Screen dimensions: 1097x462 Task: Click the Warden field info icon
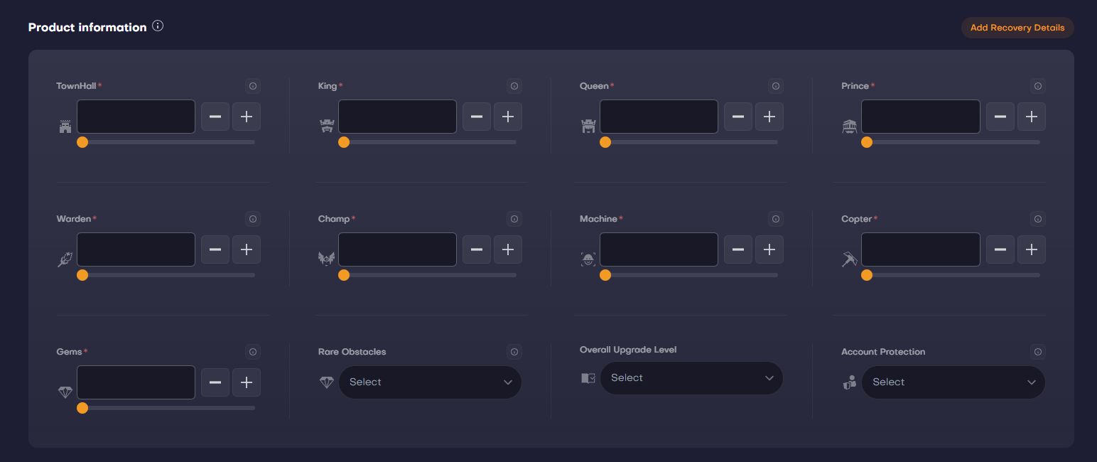(253, 219)
